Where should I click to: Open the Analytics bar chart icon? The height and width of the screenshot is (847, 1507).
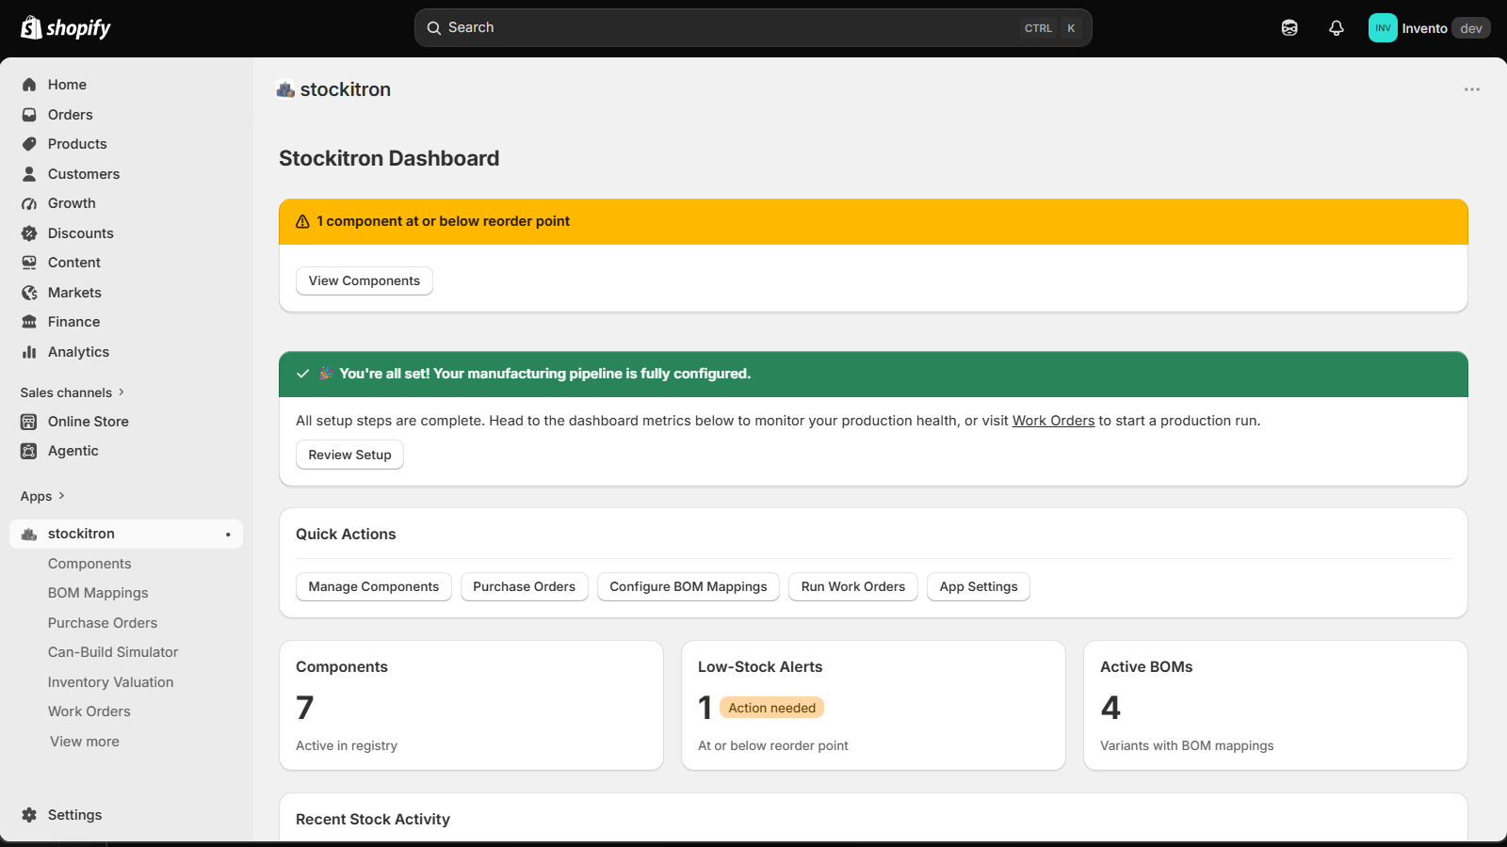(x=29, y=352)
